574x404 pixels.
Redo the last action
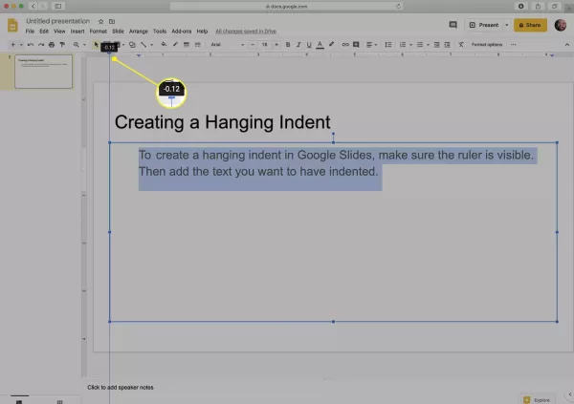(41, 45)
